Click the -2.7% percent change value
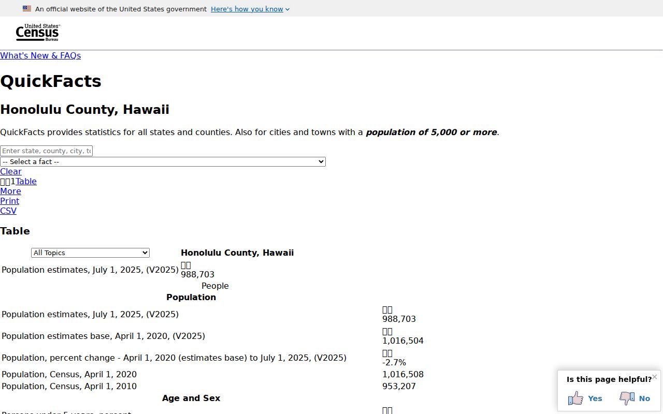This screenshot has height=414, width=663. (394, 362)
